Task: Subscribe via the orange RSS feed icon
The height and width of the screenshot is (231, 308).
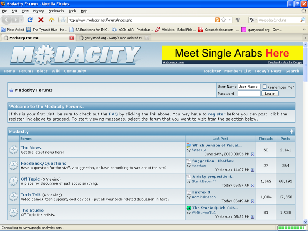Action: (x=217, y=20)
